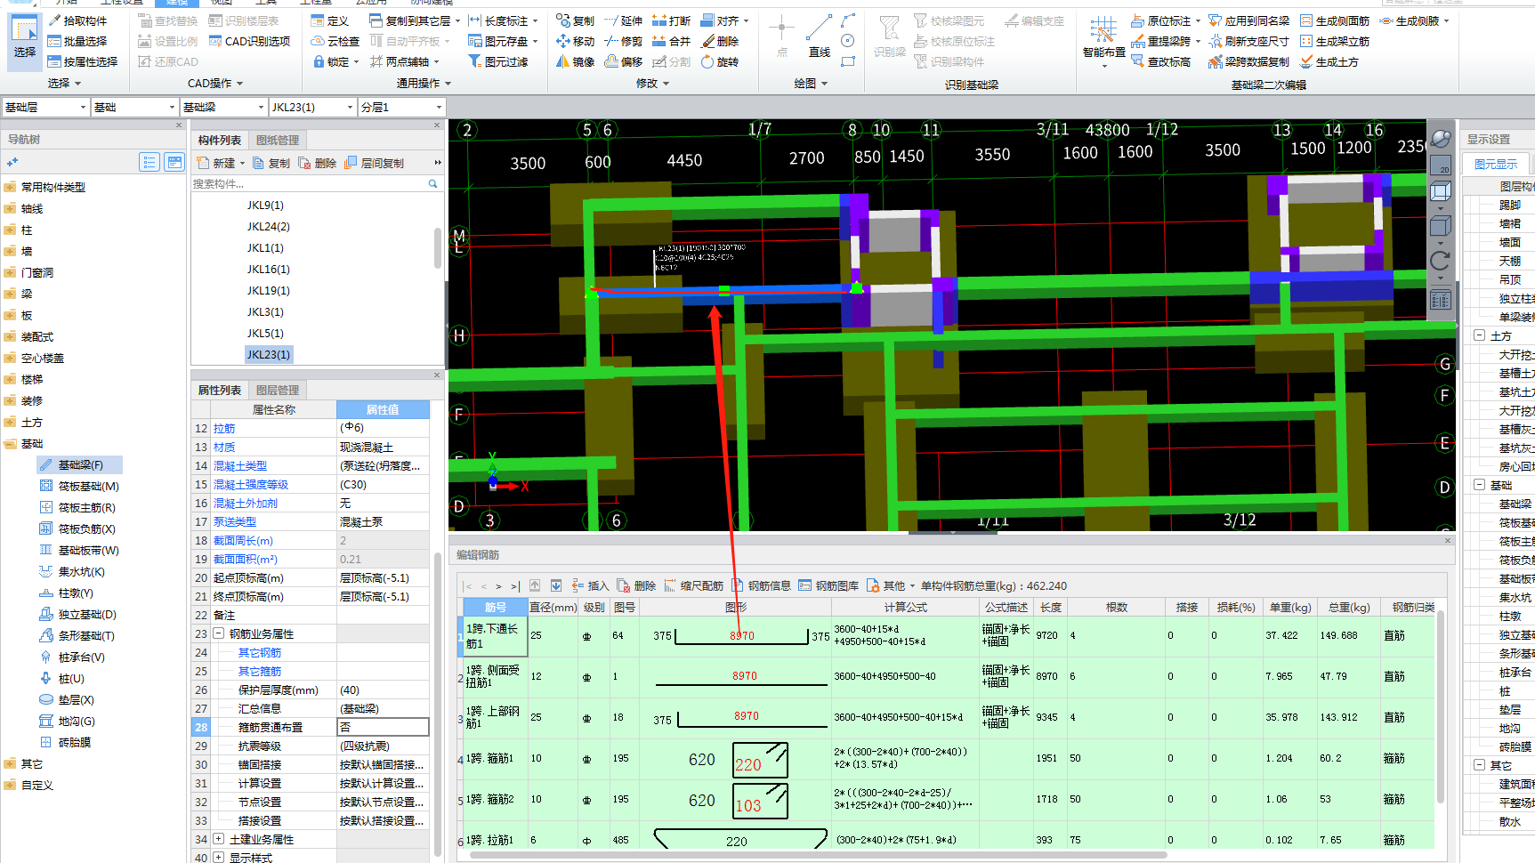Open the 构件列表 tab
Screen dimensions: 1535x863
pos(220,141)
